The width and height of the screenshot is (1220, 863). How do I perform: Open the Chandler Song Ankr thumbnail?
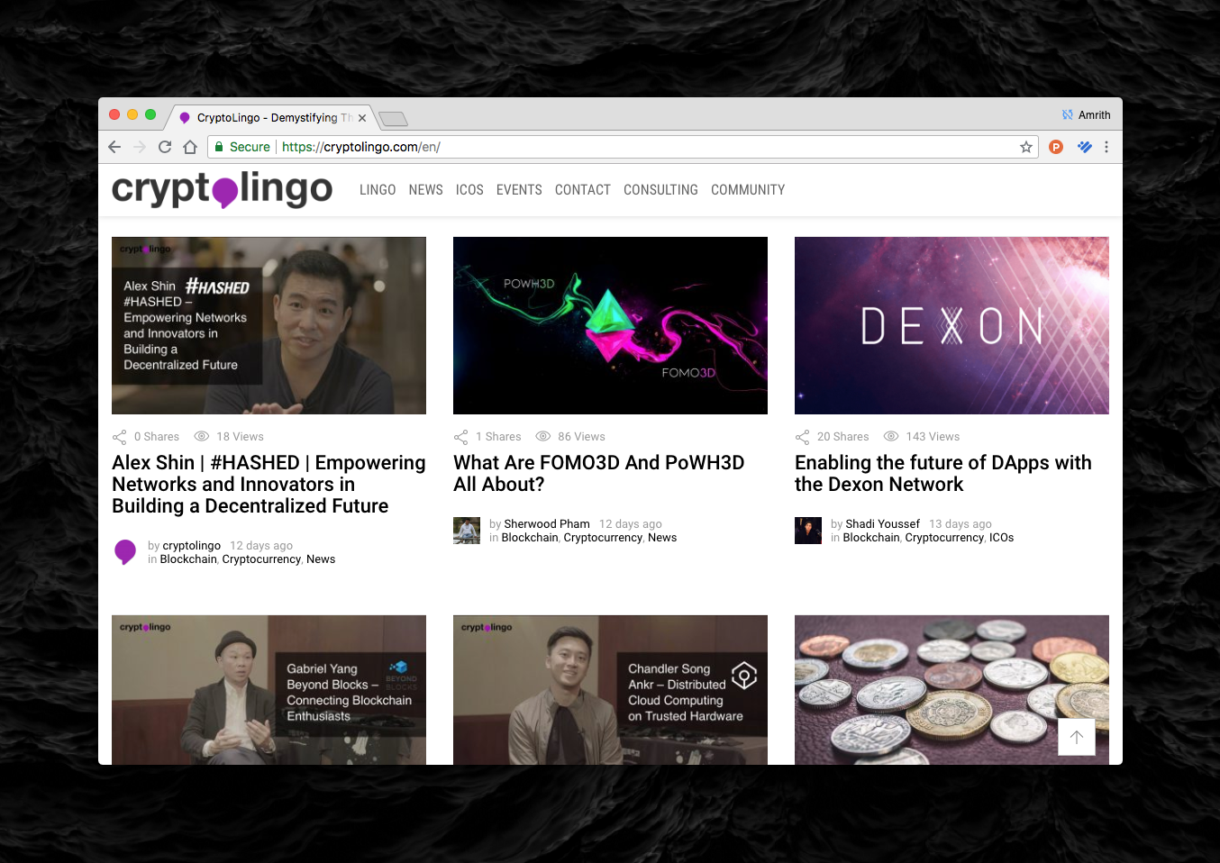(610, 690)
